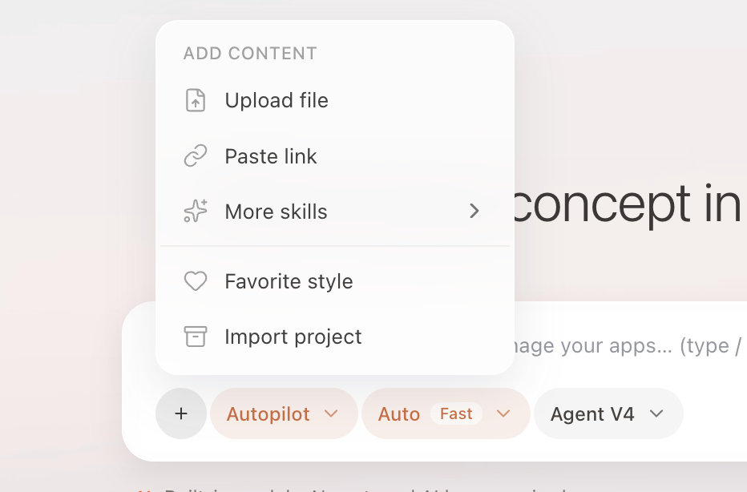The width and height of the screenshot is (747, 492).
Task: Choose Favorite style menu option
Action: coord(335,281)
